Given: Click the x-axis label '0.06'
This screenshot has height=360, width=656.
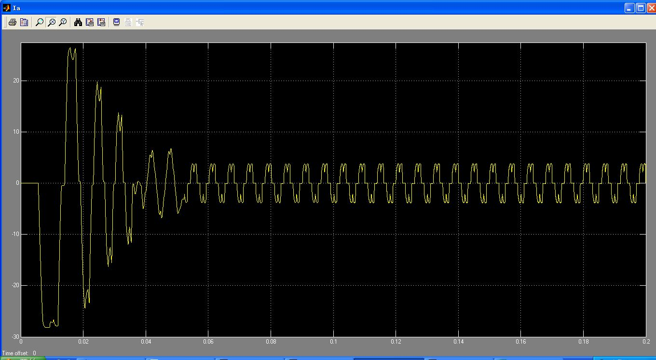Looking at the screenshot, I should (x=208, y=342).
